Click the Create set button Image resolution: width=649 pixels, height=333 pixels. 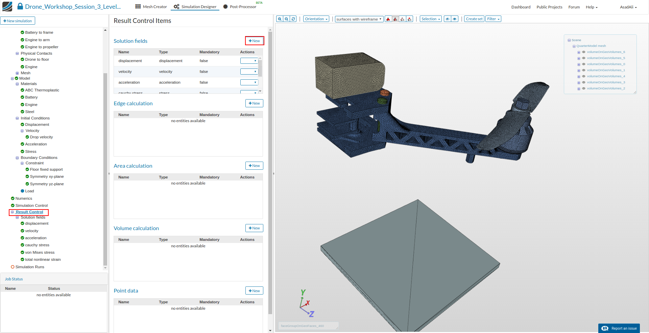coord(474,19)
